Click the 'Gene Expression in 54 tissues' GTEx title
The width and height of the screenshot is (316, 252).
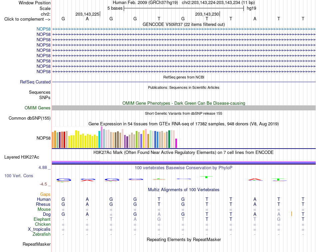pos(184,124)
